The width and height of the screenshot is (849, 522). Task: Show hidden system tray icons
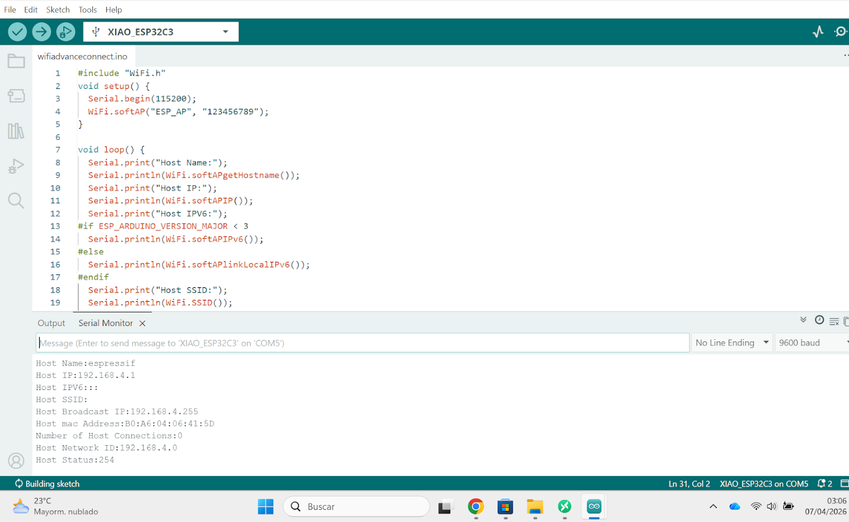(713, 507)
